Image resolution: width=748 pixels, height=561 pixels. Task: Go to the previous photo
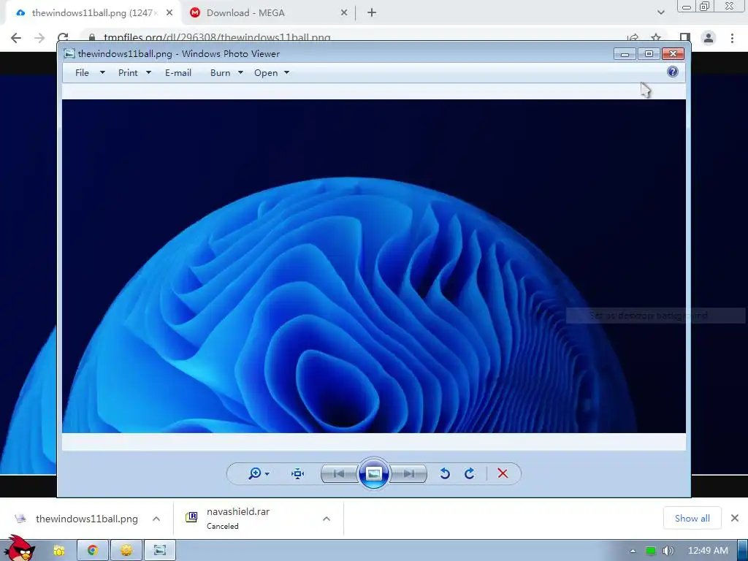[x=339, y=473]
